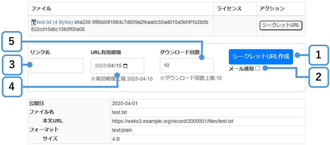This screenshot has height=145, width=330.
Task: Click the フォーマット value text/plain
Action: coord(122,130)
